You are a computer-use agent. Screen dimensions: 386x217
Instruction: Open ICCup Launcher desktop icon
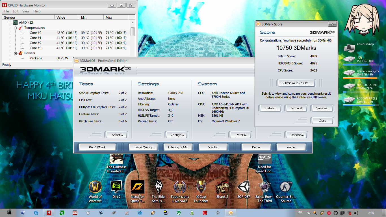[x=201, y=191]
